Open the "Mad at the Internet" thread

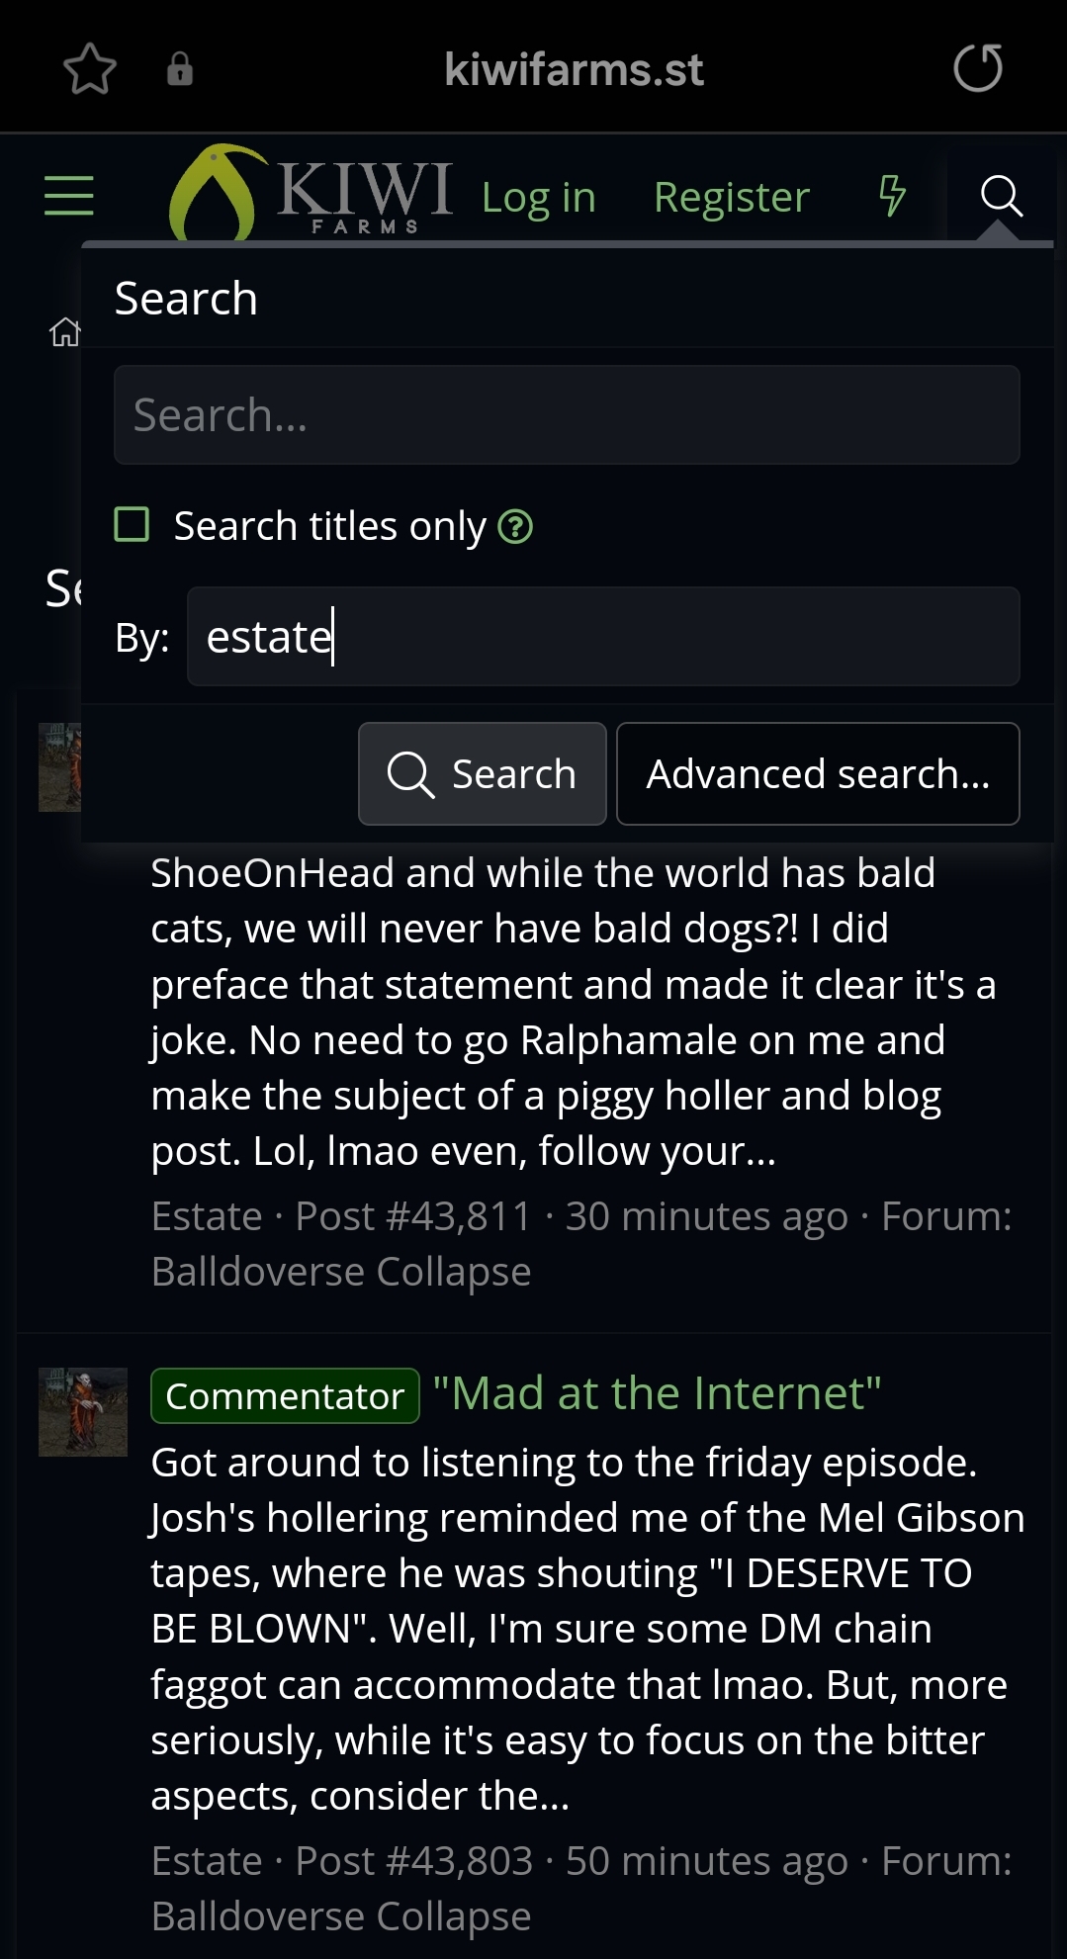(x=657, y=1393)
